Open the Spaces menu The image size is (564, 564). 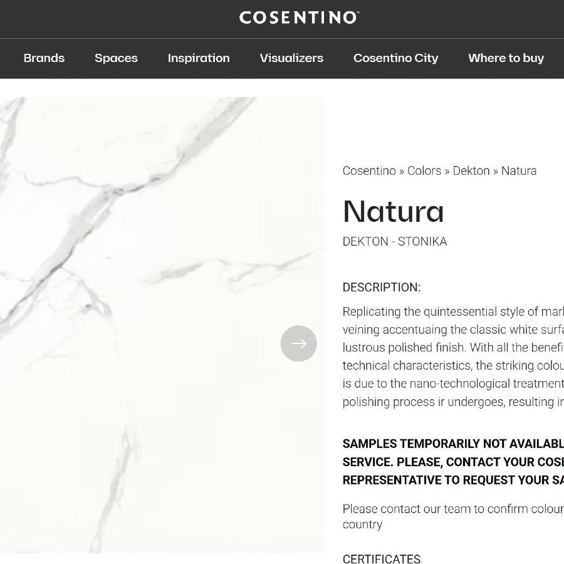[116, 58]
